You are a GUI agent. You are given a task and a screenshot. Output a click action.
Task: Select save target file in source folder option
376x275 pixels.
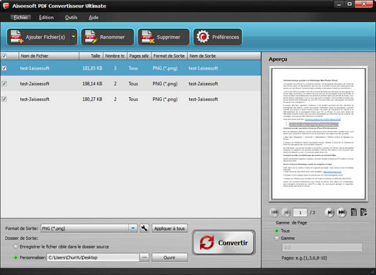16,246
